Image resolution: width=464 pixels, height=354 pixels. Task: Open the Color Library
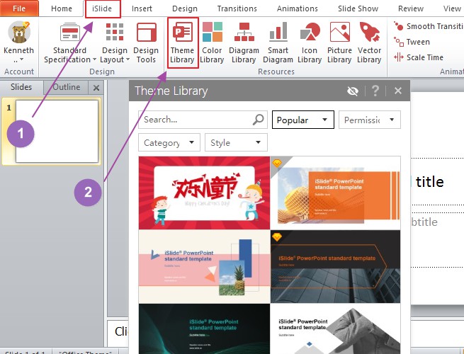tap(212, 42)
